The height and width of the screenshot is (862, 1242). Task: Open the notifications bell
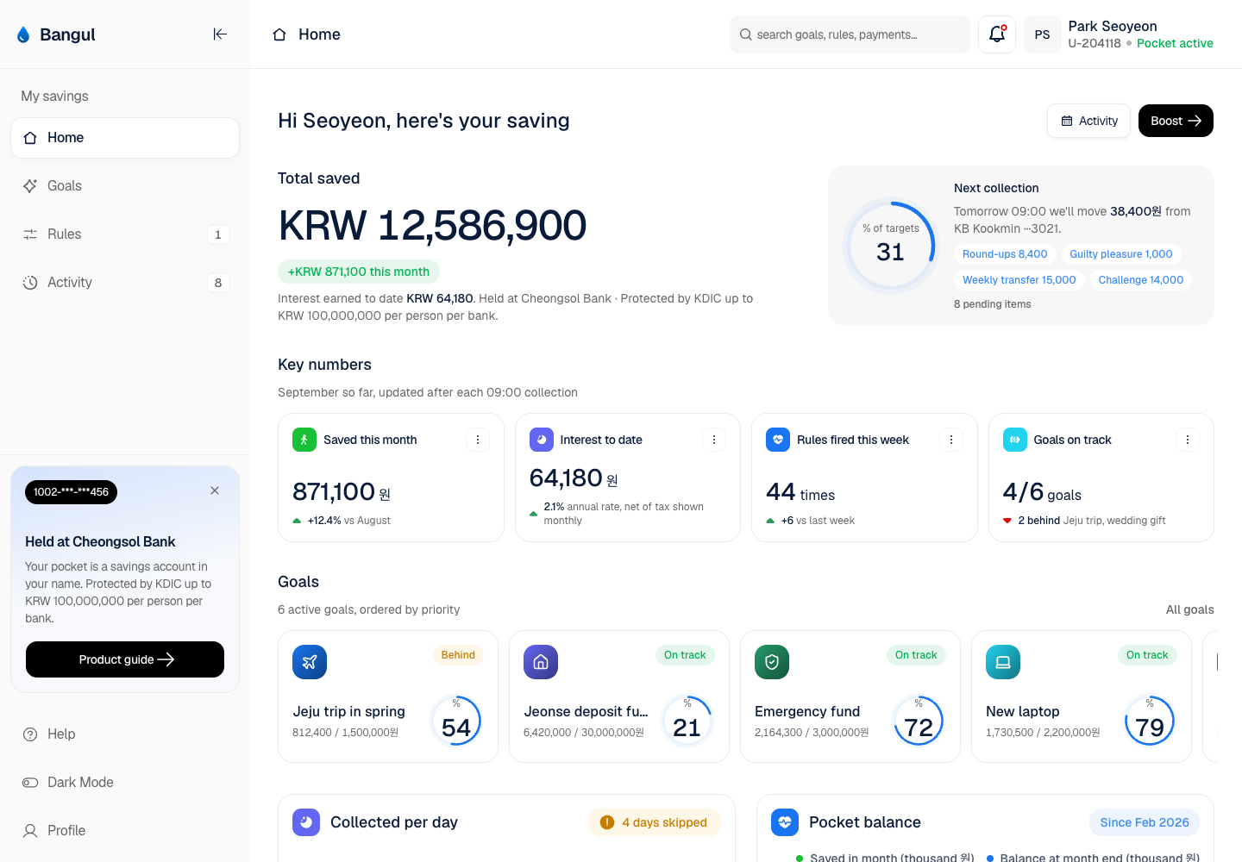(997, 34)
